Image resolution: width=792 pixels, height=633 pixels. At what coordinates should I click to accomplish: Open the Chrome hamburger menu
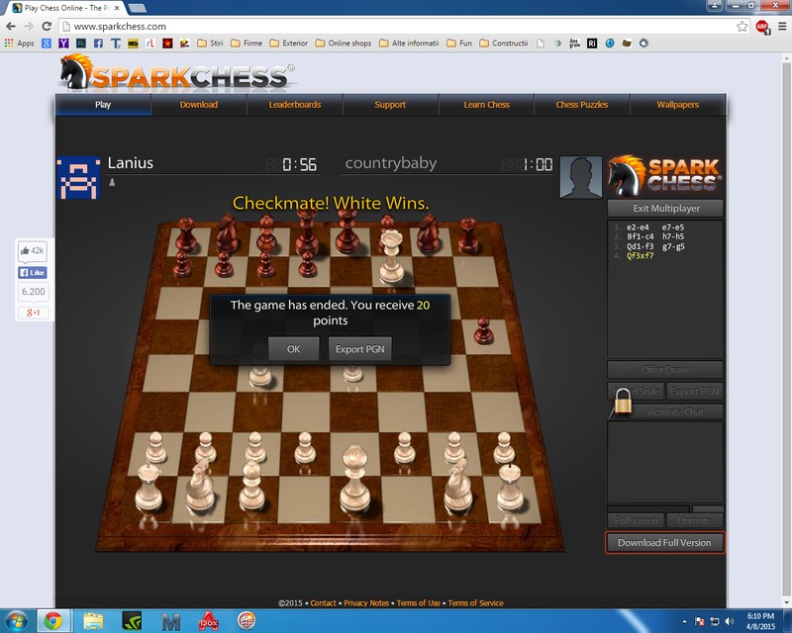pyautogui.click(x=782, y=27)
